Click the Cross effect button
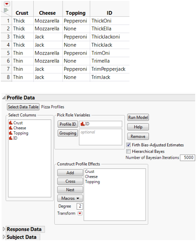This screenshot has height=241, width=196. (x=70, y=181)
